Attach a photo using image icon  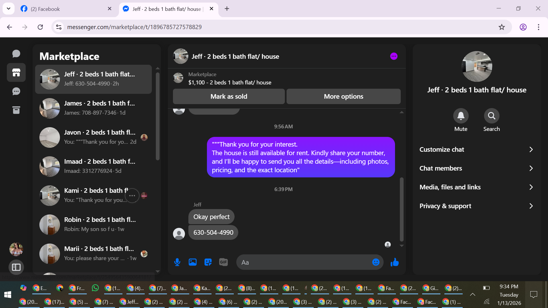pos(193,262)
